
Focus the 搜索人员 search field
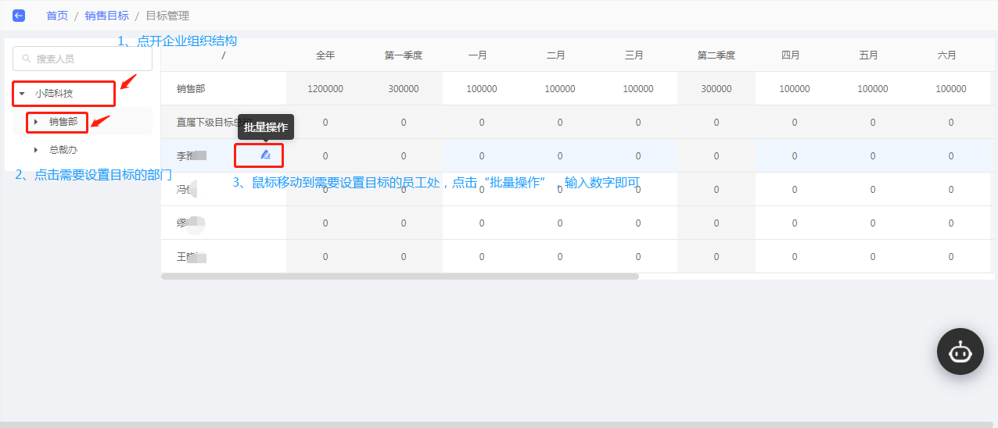[82, 59]
